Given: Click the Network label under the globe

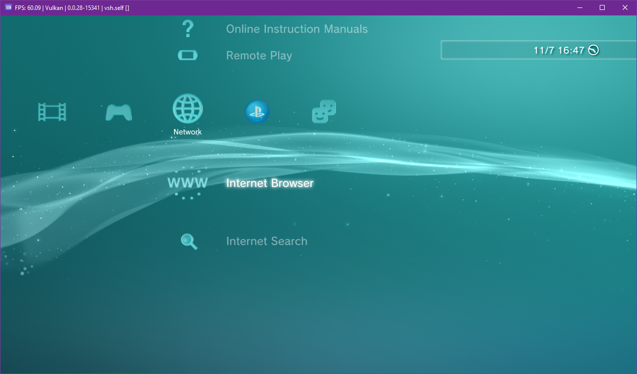Looking at the screenshot, I should click(x=187, y=132).
